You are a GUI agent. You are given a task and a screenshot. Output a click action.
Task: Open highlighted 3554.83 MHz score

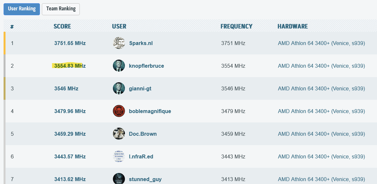coord(70,66)
